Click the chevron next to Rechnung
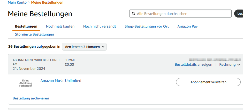 239,65
